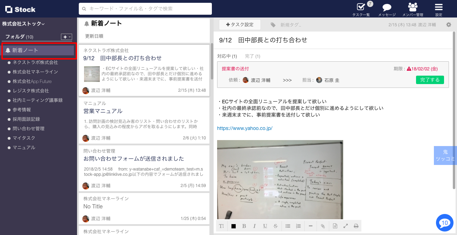Image resolution: width=457 pixels, height=235 pixels.
Task: Click the black text color swatch
Action: 234,226
